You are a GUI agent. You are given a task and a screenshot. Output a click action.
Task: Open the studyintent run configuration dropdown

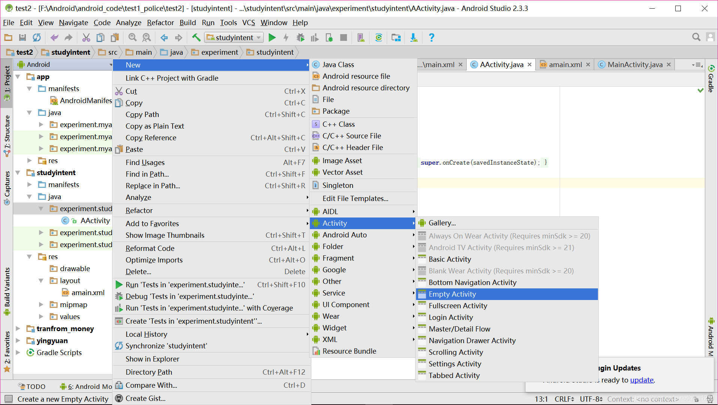(x=234, y=37)
